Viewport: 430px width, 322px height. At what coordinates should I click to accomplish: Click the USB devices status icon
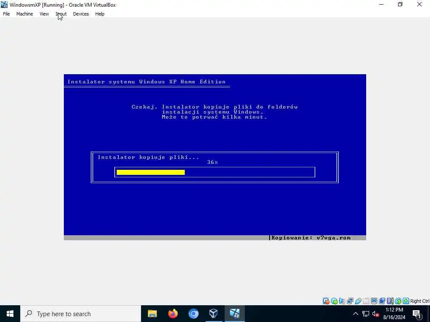[358, 301]
